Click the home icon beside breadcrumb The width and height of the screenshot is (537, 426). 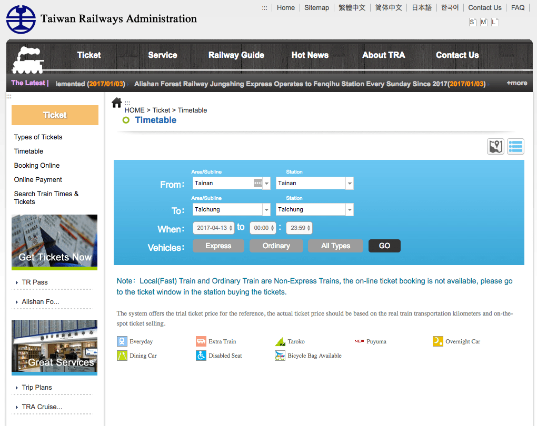(117, 103)
